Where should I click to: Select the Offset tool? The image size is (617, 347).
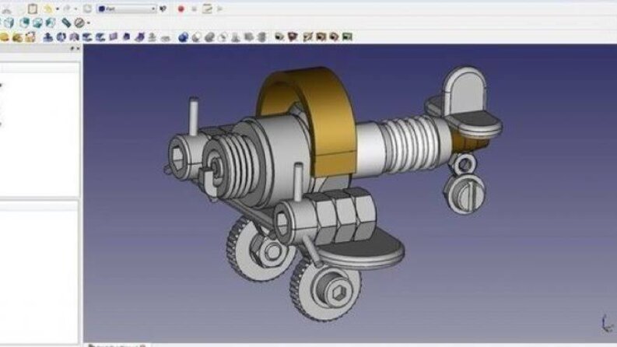coord(152,37)
